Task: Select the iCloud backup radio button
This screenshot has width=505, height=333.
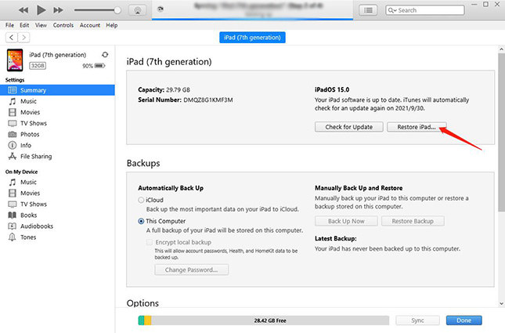Action: coord(141,200)
